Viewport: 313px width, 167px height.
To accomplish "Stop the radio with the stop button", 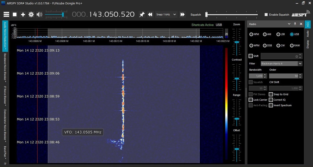I will point(15,15).
